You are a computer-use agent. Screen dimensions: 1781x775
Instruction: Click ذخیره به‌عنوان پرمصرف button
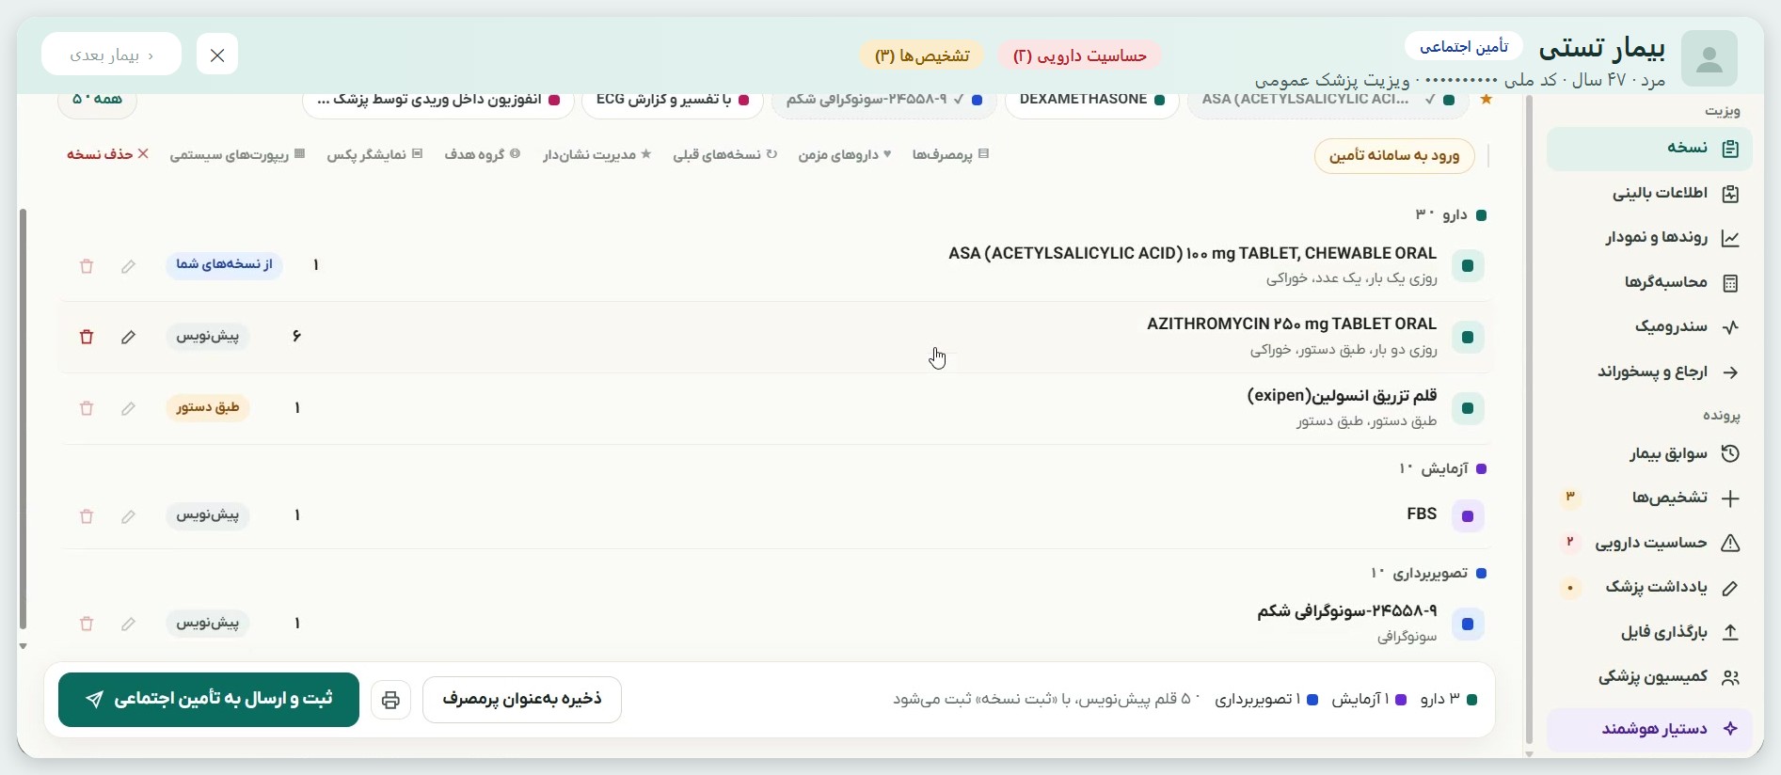pyautogui.click(x=522, y=699)
